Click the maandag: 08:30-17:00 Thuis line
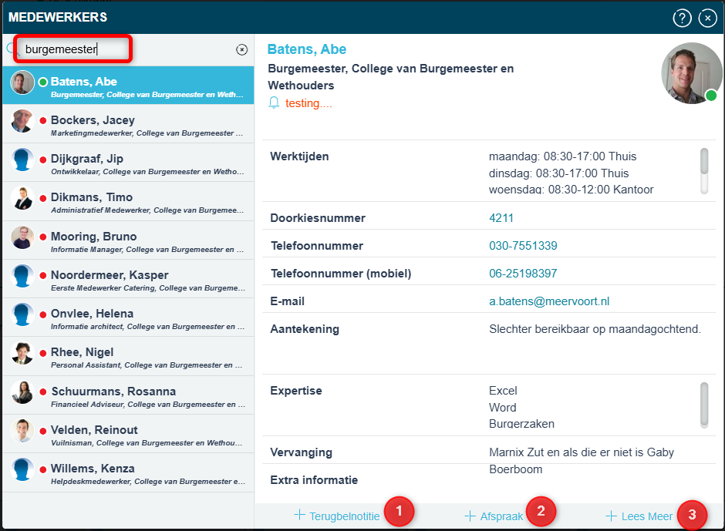 coord(563,156)
